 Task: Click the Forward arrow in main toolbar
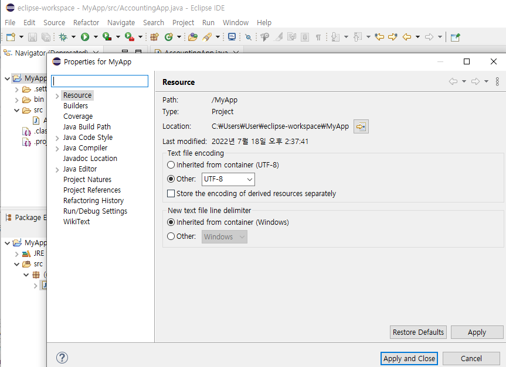pyautogui.click(x=429, y=37)
